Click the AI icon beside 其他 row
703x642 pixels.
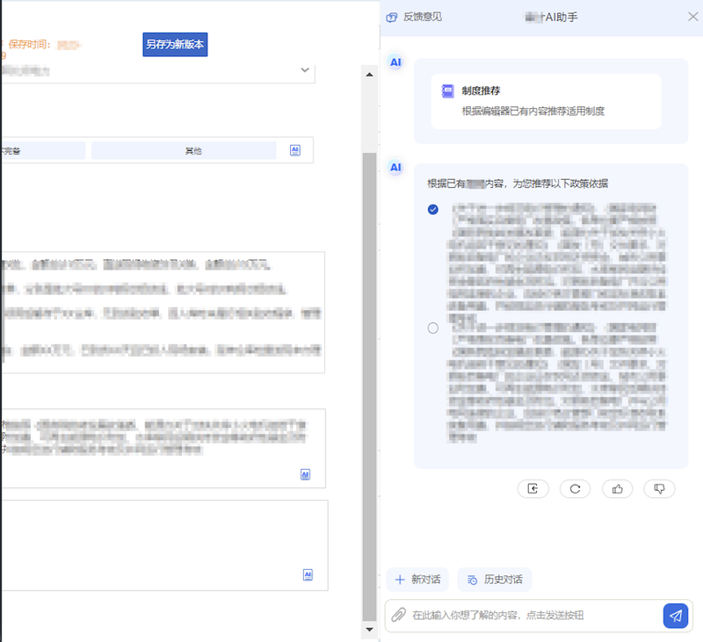pos(295,150)
